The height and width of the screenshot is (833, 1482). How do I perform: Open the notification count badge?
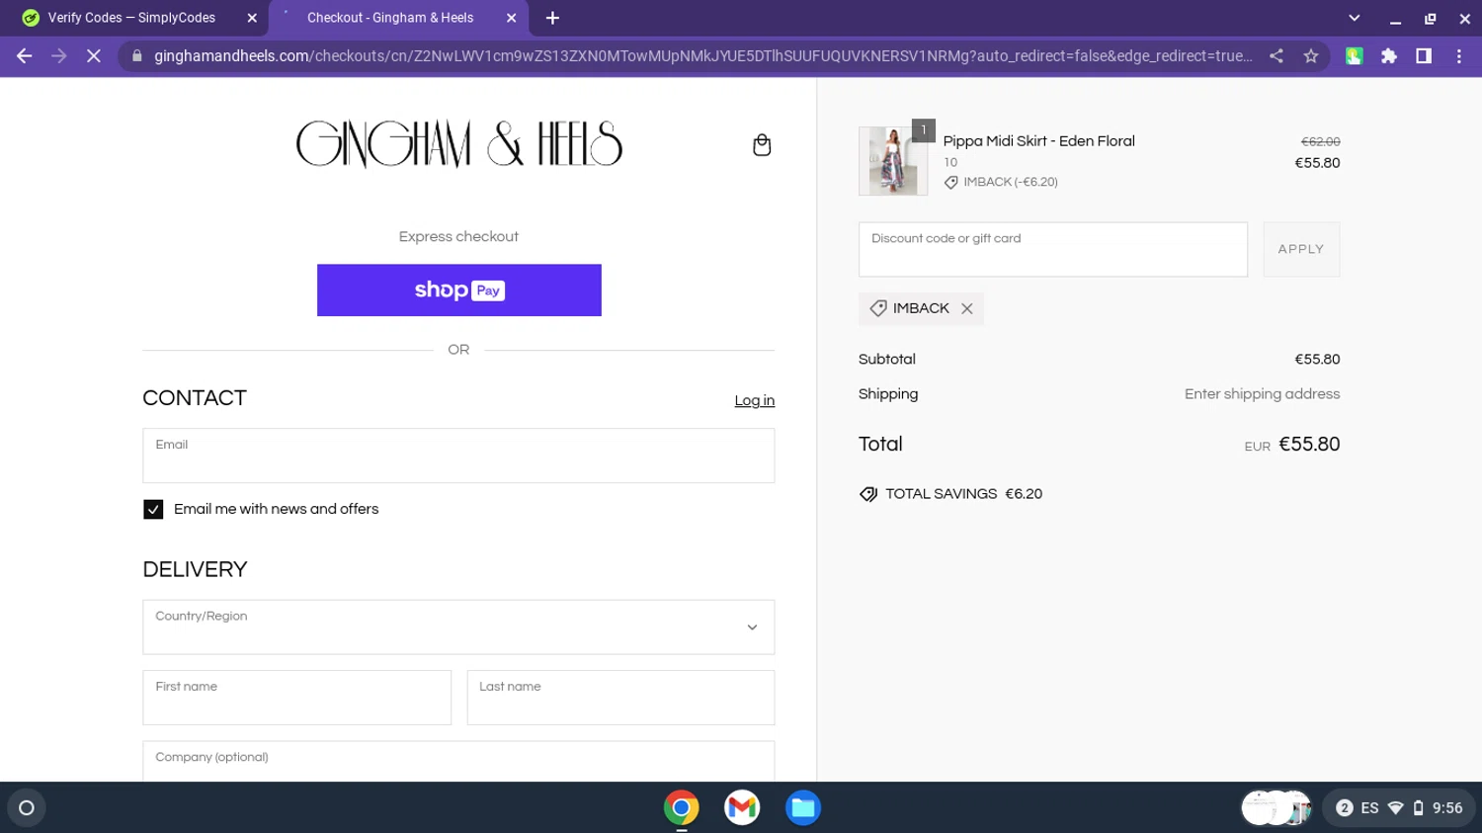point(1344,808)
